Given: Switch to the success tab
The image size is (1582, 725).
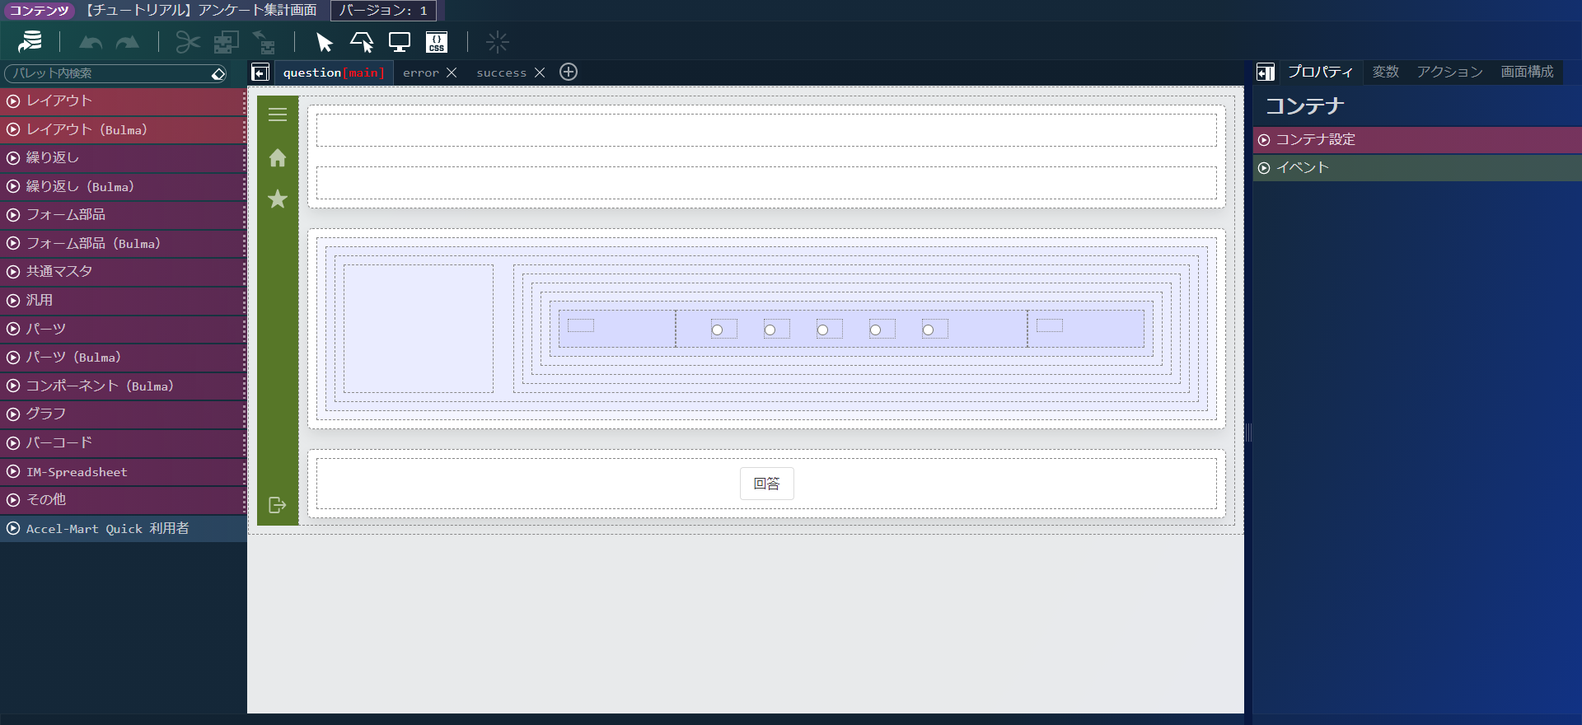Looking at the screenshot, I should point(501,72).
